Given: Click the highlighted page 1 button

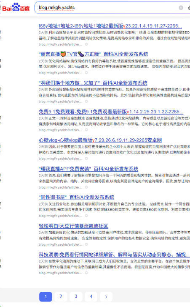Looking at the screenshot, I should 45,296.
